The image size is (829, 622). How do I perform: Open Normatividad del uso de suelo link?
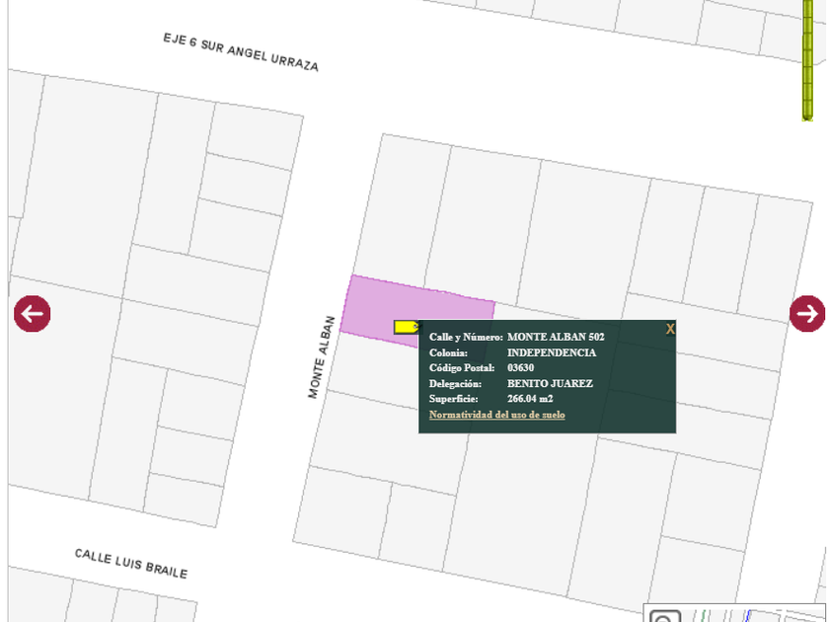496,415
